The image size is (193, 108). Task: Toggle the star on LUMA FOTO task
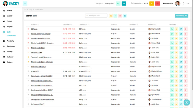pyautogui.click(x=29, y=71)
